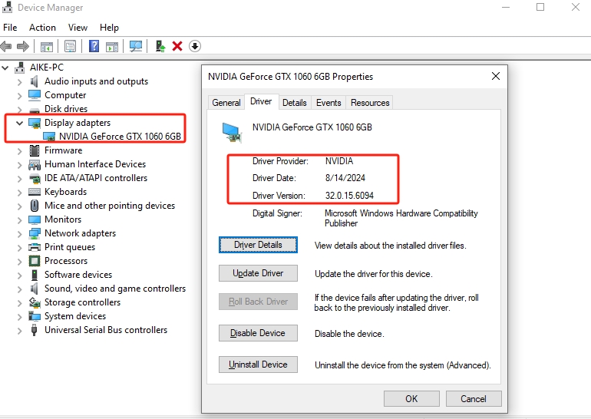Collapse the Display adapters node
Screen dimensions: 591x419
pos(19,123)
